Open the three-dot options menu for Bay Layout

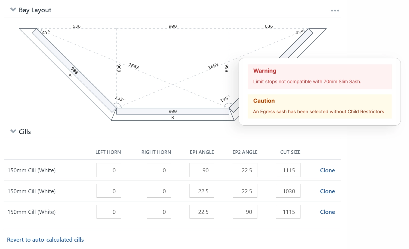(x=335, y=11)
